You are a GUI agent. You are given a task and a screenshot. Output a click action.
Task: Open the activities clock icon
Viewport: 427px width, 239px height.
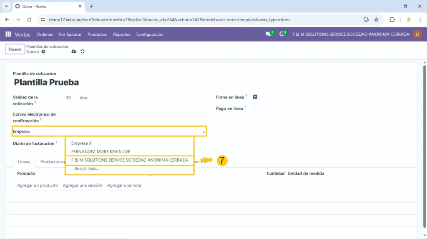282,34
